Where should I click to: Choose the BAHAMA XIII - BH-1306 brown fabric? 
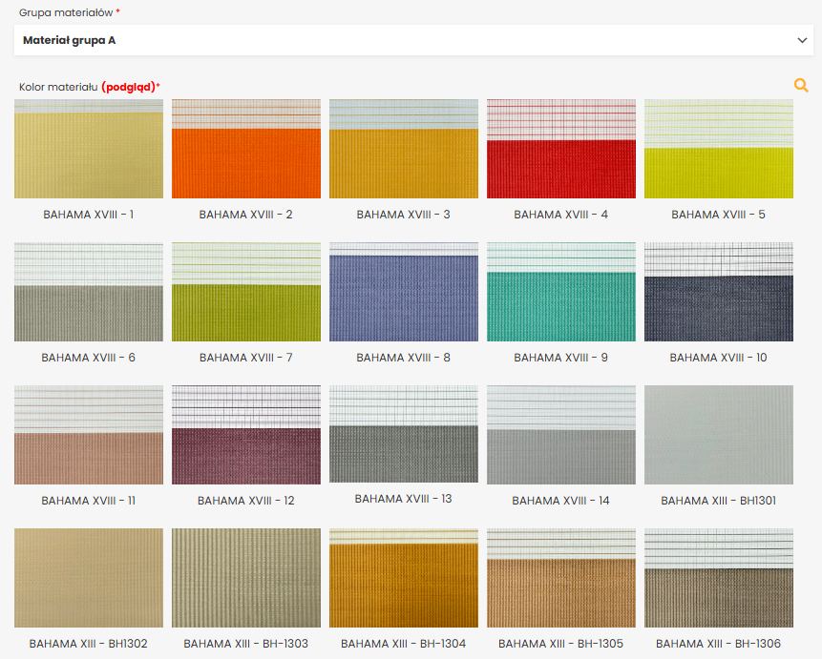pos(719,578)
